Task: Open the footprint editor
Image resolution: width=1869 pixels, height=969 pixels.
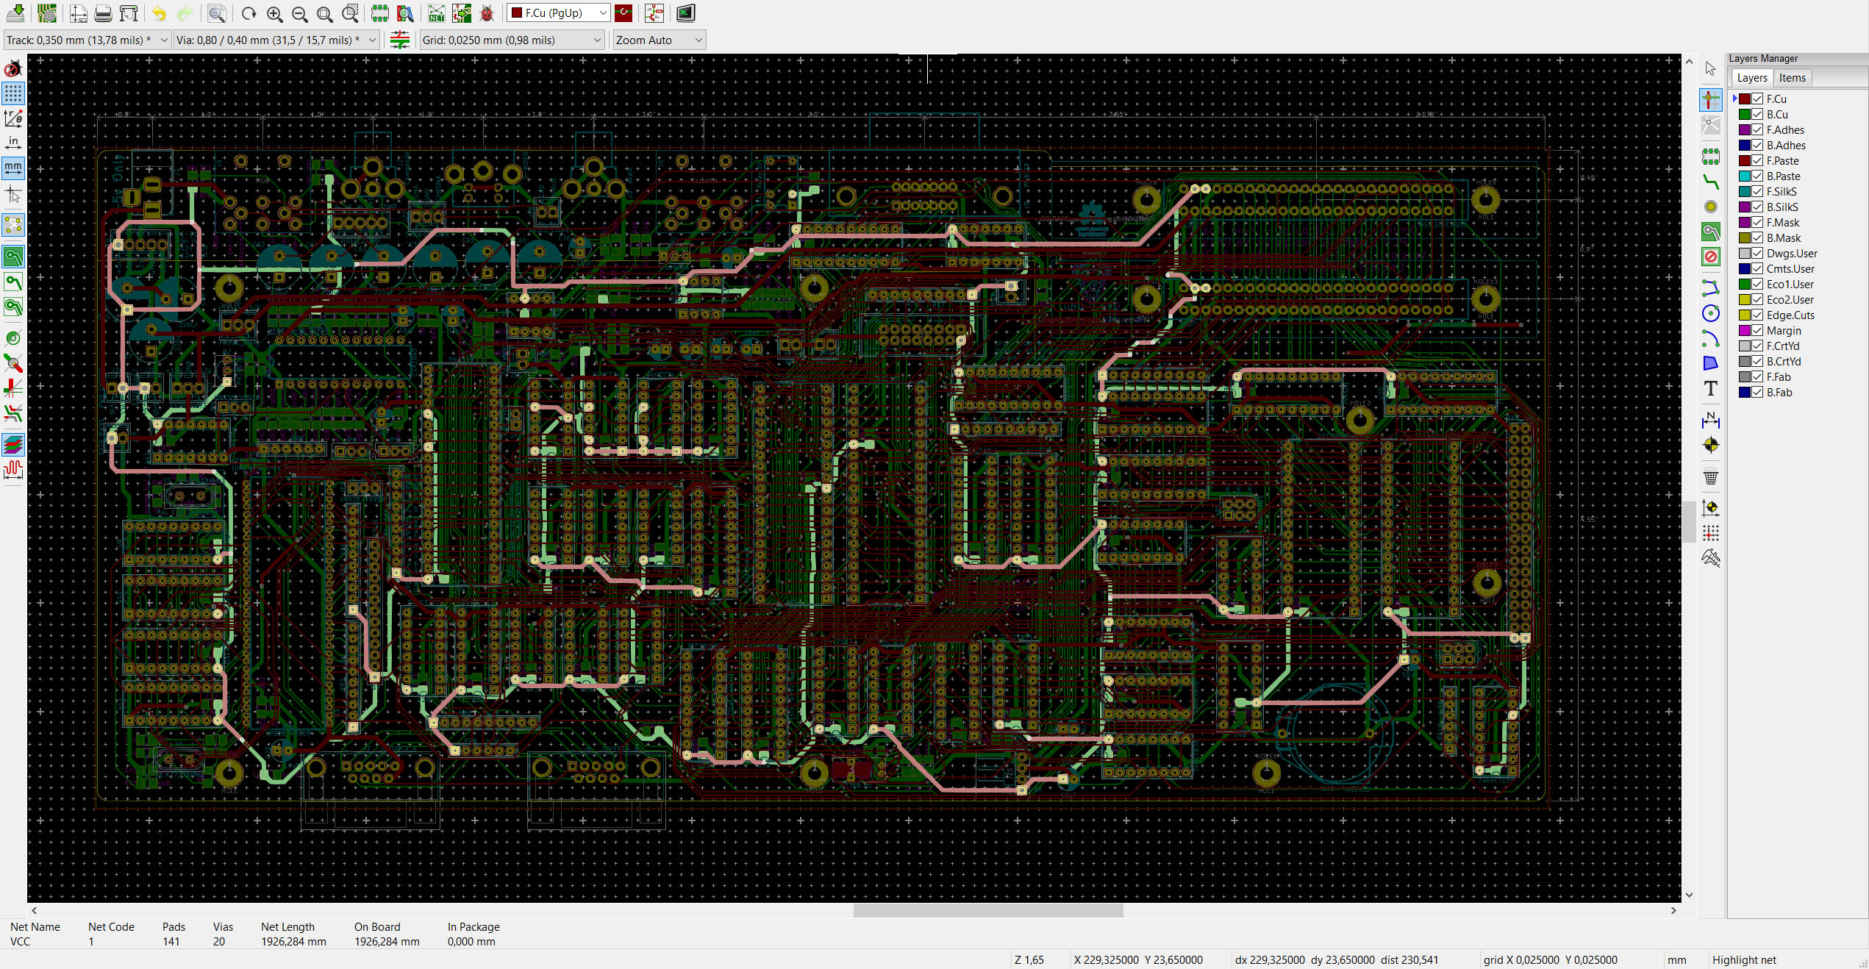Action: point(380,13)
